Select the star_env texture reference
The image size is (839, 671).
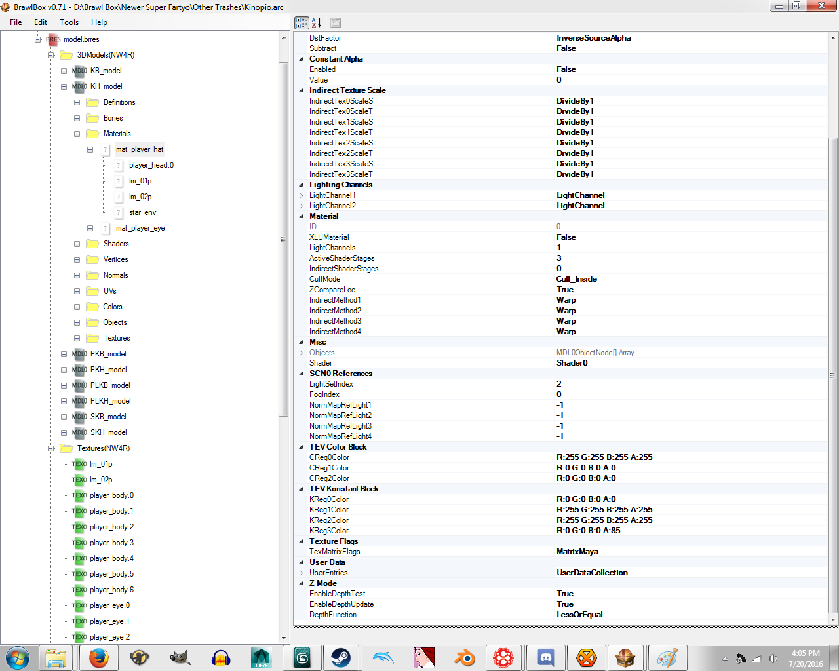pyautogui.click(x=142, y=212)
